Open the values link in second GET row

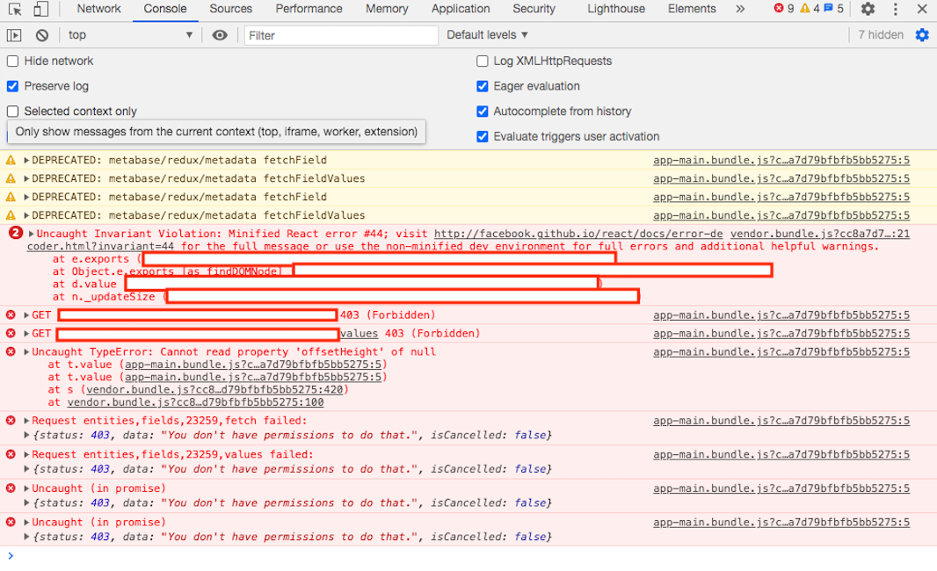[360, 333]
